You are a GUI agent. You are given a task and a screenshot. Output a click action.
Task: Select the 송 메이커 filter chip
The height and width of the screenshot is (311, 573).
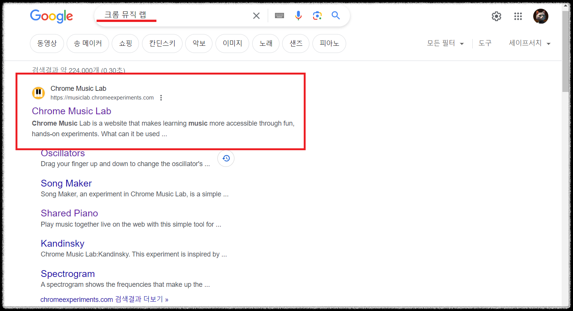point(88,44)
